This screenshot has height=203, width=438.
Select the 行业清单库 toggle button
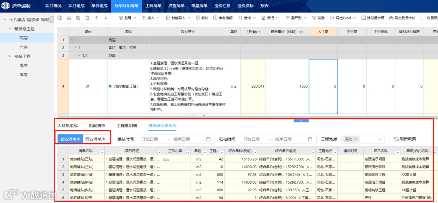[95, 139]
